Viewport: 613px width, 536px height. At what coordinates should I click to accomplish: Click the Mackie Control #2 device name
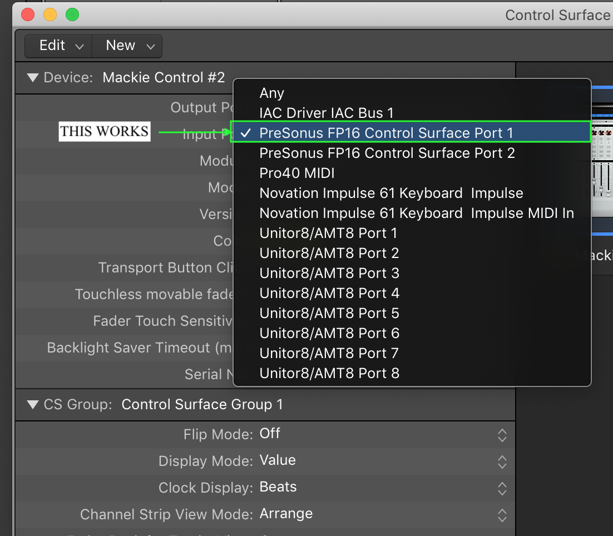click(x=164, y=77)
